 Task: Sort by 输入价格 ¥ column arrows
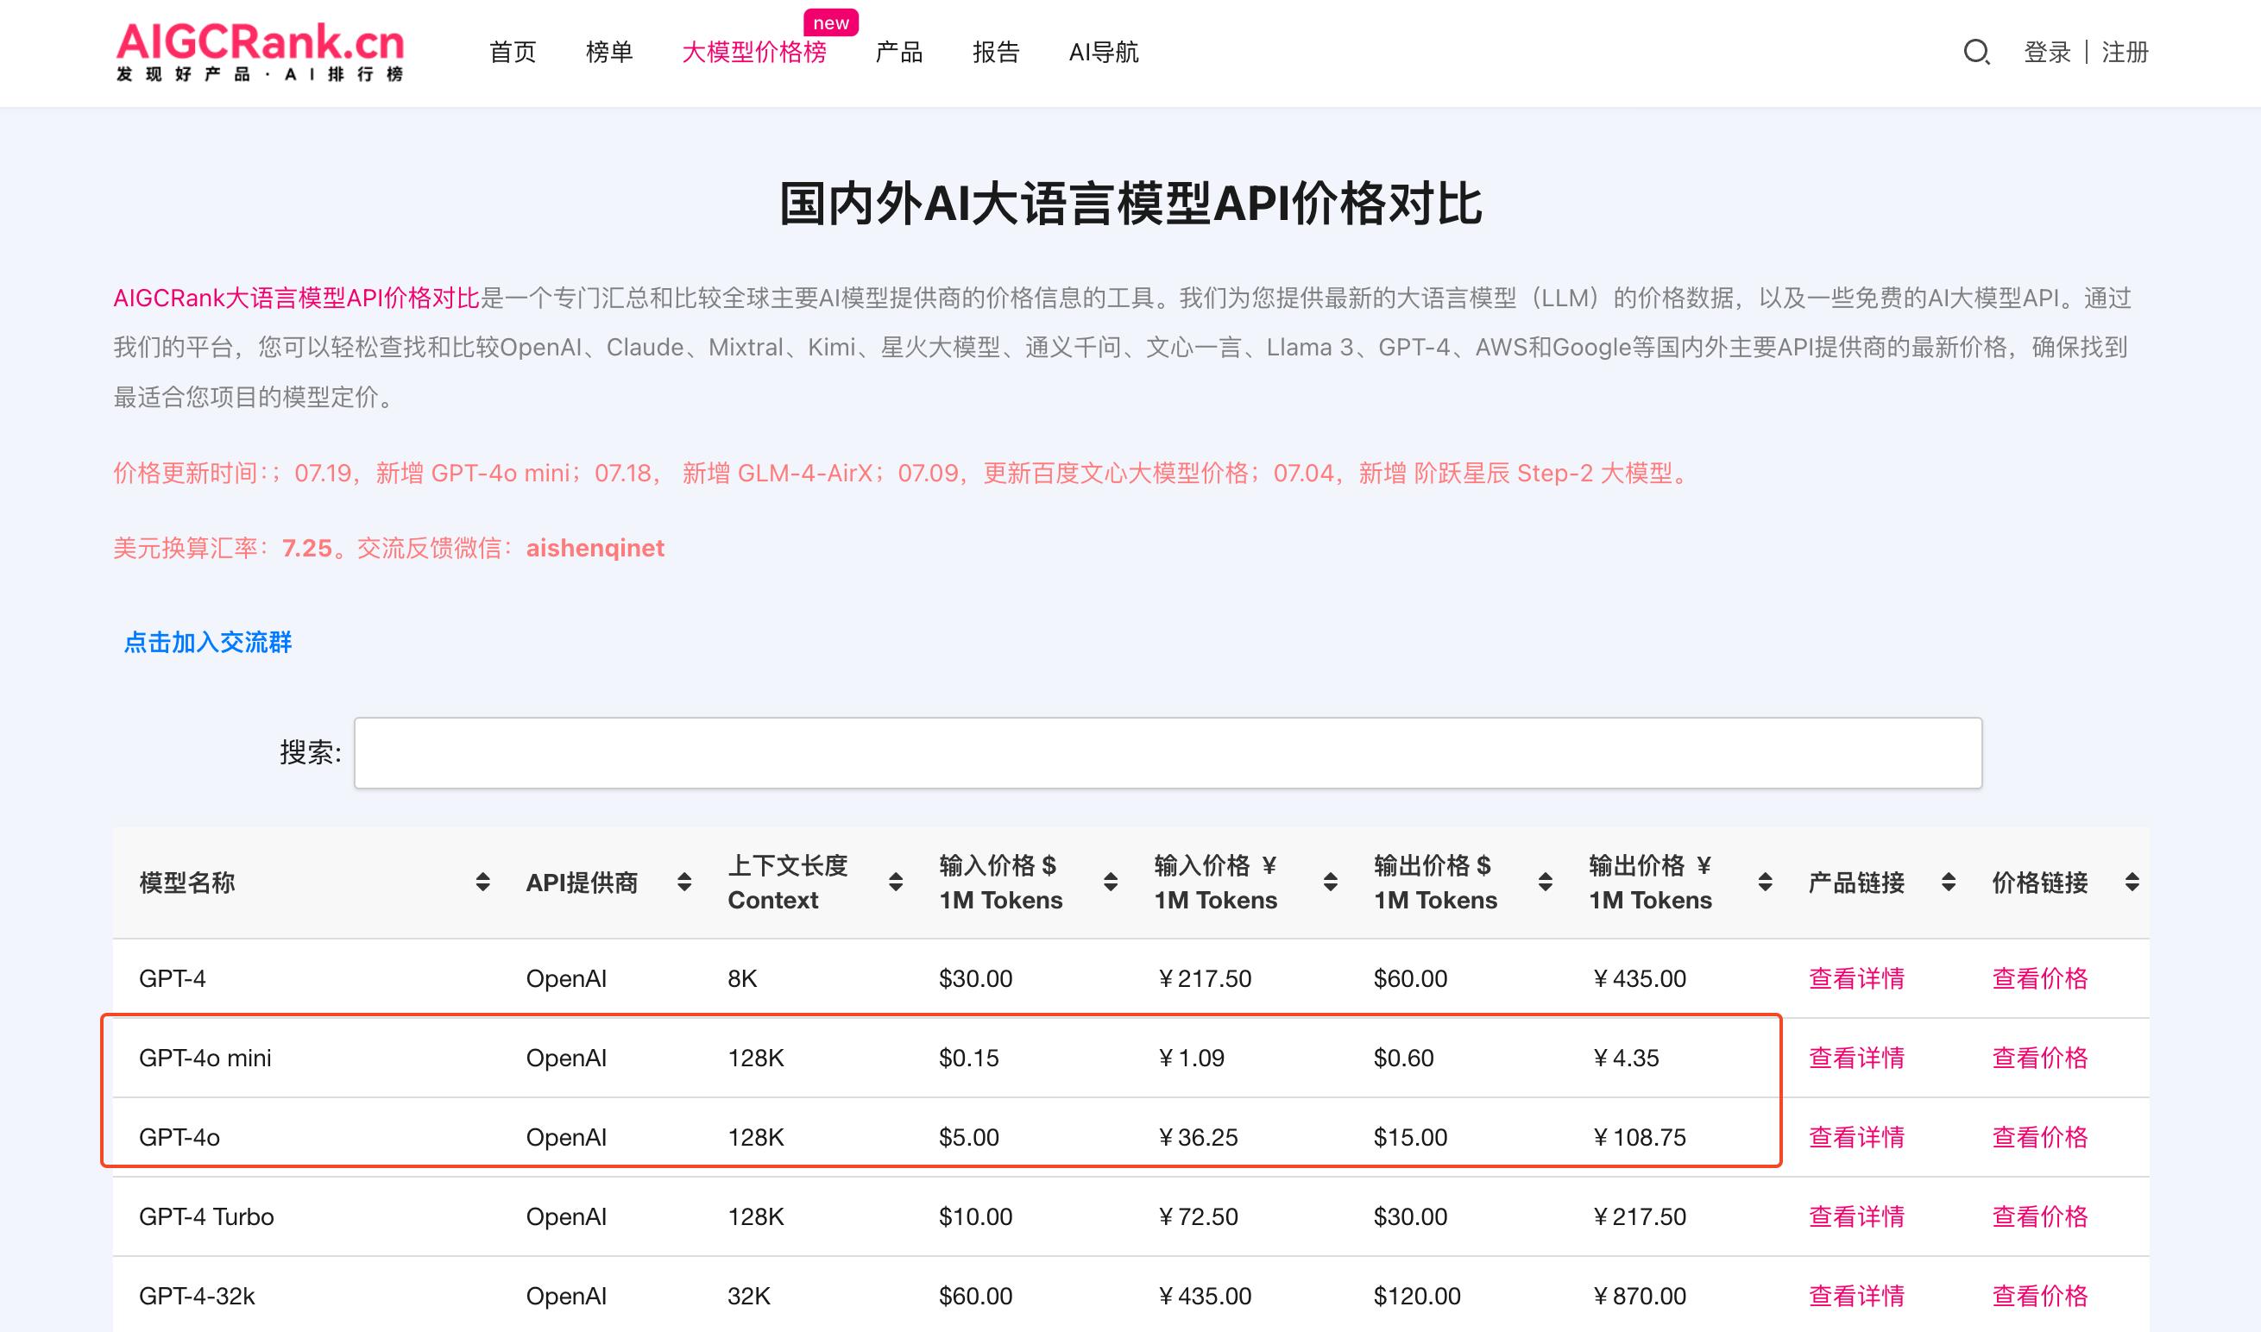pos(1330,883)
